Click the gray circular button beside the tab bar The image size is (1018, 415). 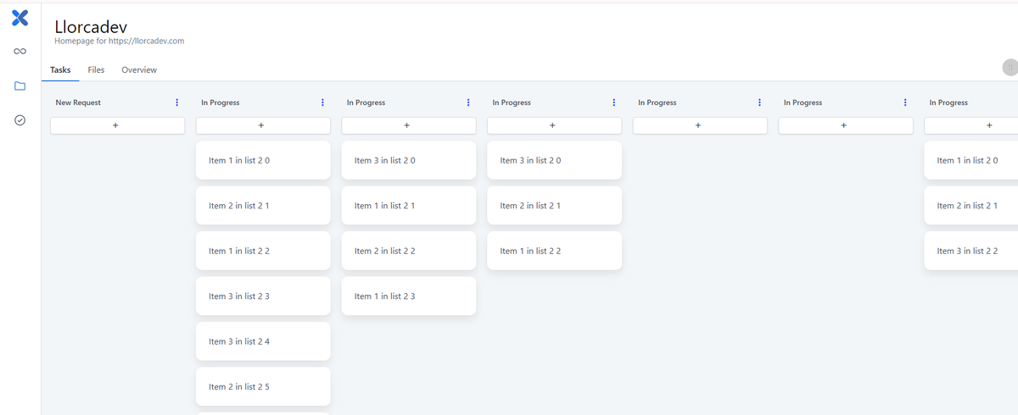(1010, 68)
